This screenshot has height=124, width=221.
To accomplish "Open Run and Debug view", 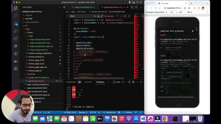I will point(16,31).
